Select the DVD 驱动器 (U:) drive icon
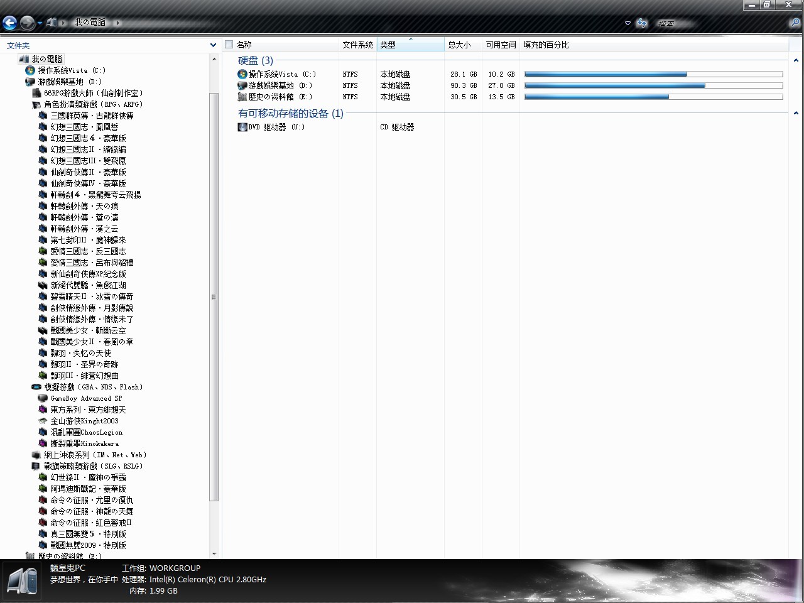The height and width of the screenshot is (603, 804). 242,127
